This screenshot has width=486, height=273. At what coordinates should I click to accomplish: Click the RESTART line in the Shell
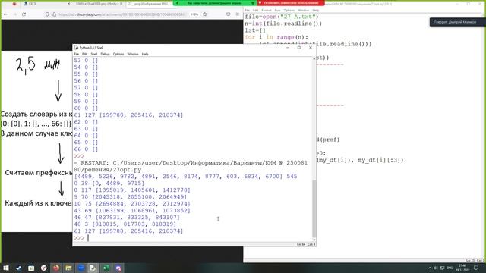[191, 166]
